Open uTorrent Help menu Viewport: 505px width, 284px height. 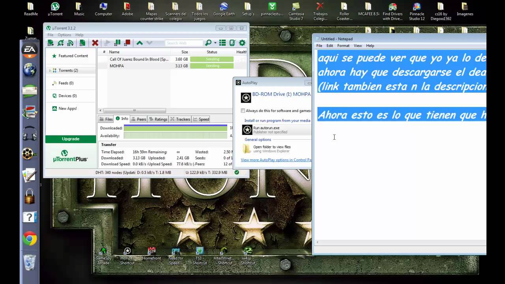point(79,35)
